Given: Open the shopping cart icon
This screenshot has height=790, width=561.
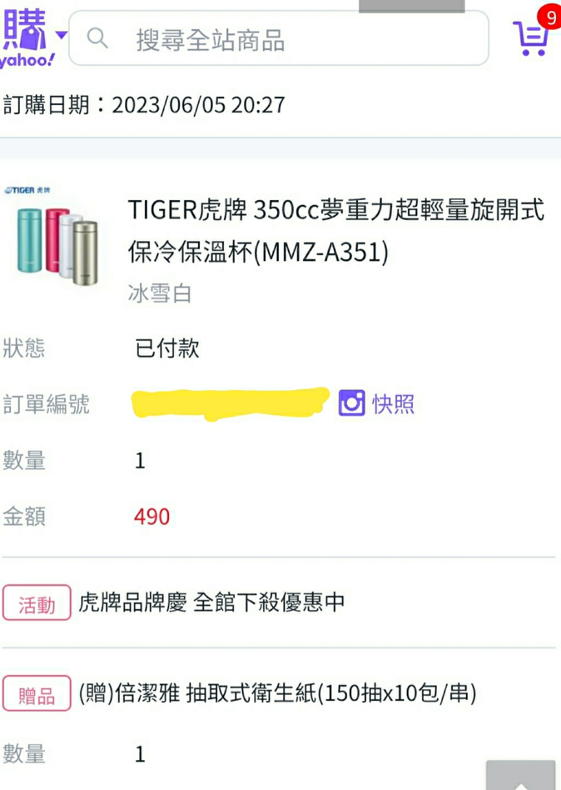Looking at the screenshot, I should (530, 38).
